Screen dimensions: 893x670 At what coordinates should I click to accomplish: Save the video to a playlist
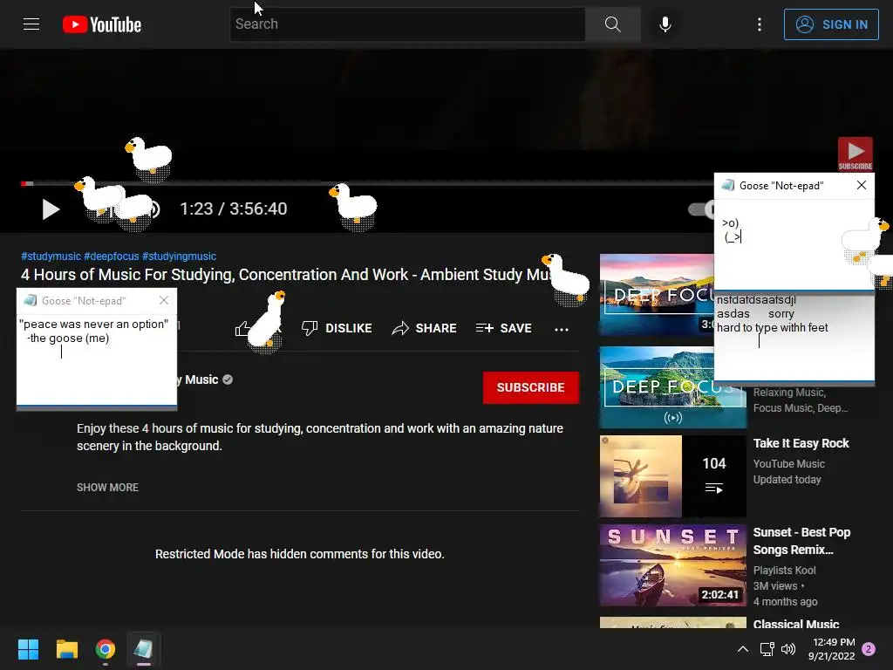pyautogui.click(x=503, y=328)
